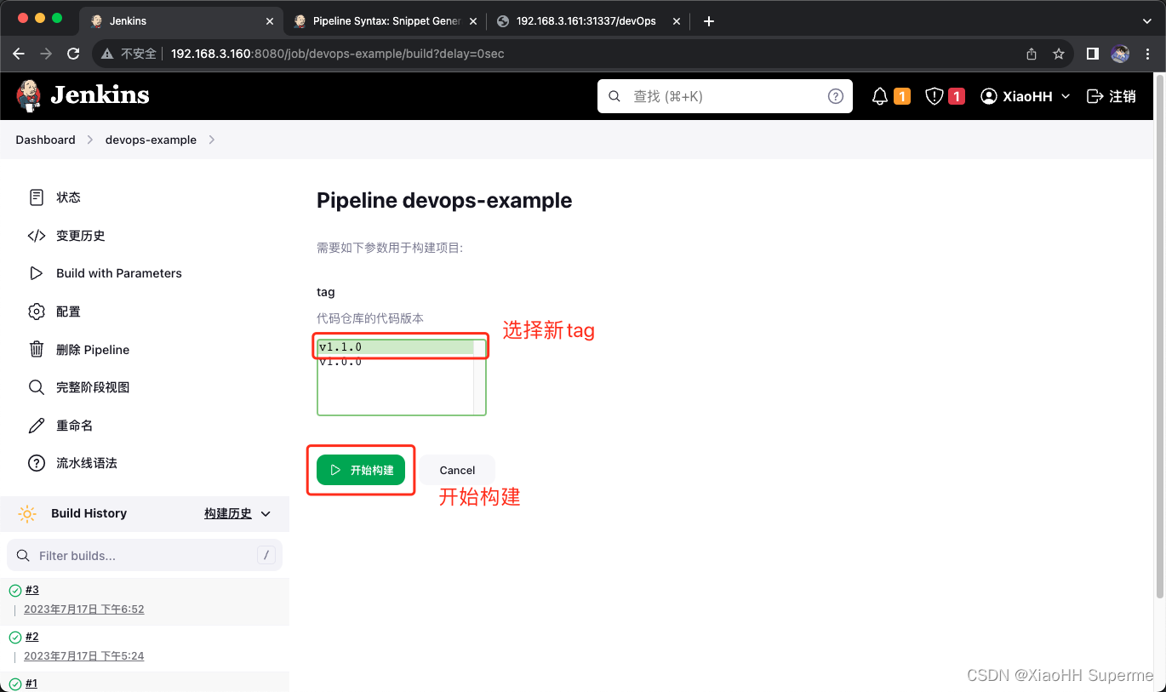Open the browser tab search dropdown
This screenshot has width=1166, height=692.
(x=1146, y=20)
